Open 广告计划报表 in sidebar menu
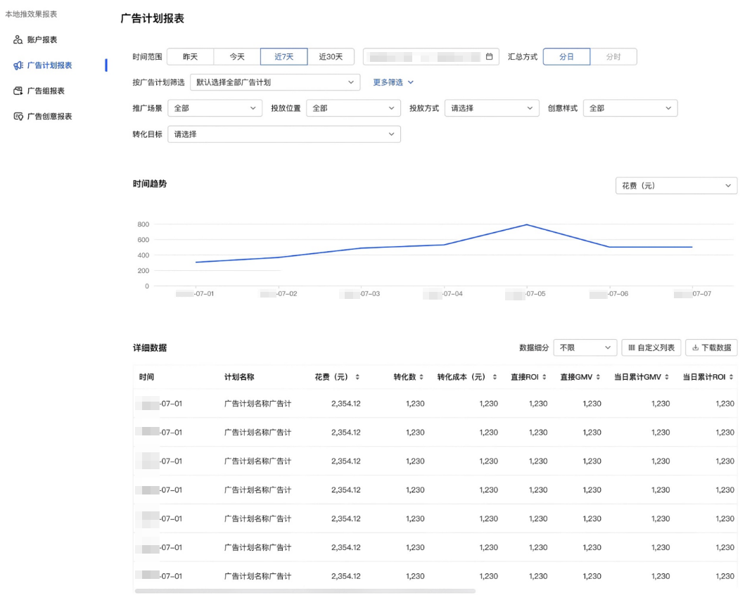The width and height of the screenshot is (752, 600). (x=49, y=65)
